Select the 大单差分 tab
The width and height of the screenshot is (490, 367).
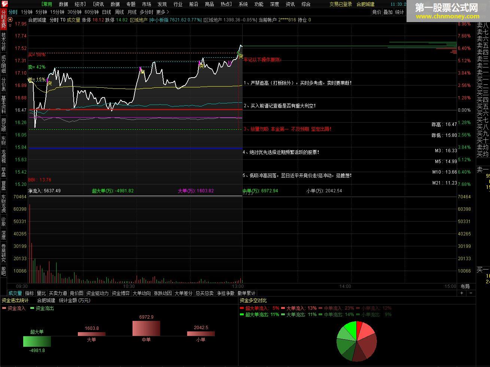coord(183,293)
